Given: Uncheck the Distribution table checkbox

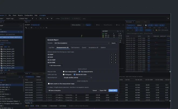Looking at the screenshot, I should tap(74, 75).
